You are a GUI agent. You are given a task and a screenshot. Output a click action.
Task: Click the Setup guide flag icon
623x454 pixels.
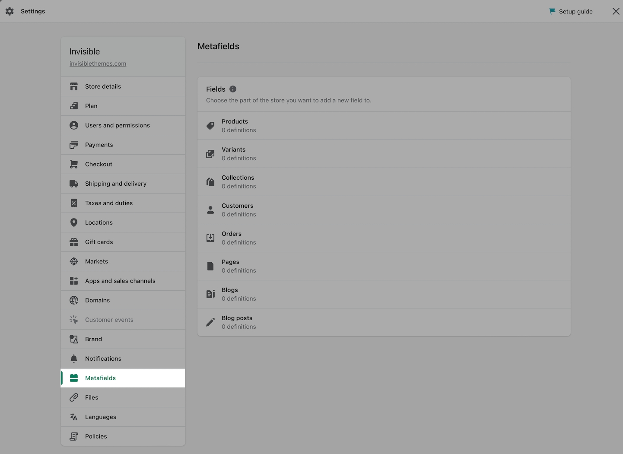coord(552,11)
